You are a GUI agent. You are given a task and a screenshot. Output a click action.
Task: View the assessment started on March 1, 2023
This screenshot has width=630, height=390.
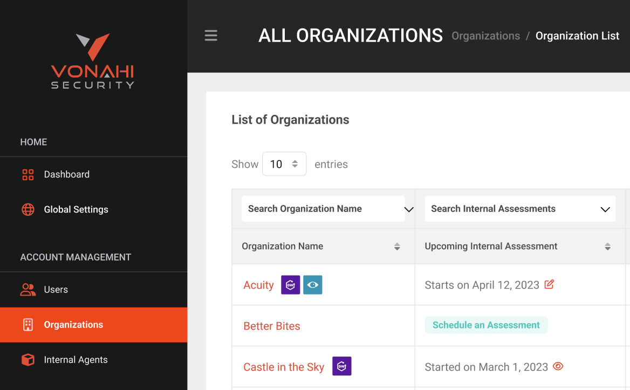point(558,366)
